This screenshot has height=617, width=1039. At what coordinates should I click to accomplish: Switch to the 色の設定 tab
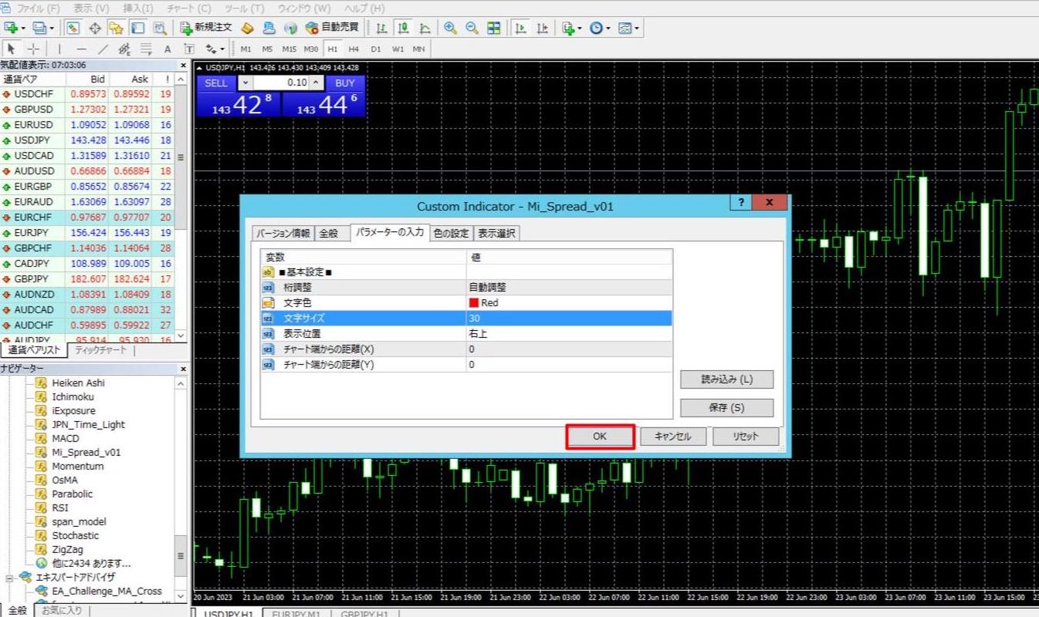tap(452, 233)
